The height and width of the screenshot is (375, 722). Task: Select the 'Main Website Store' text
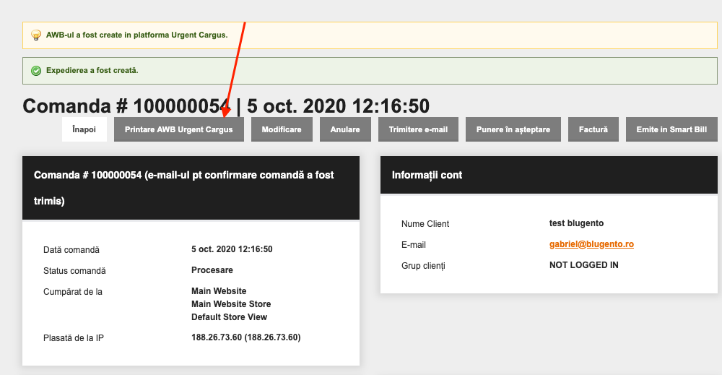tap(231, 304)
